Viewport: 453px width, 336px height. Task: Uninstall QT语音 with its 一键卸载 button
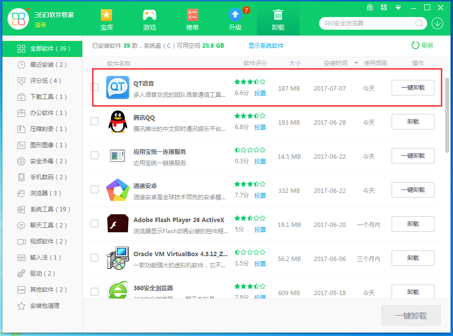click(413, 88)
